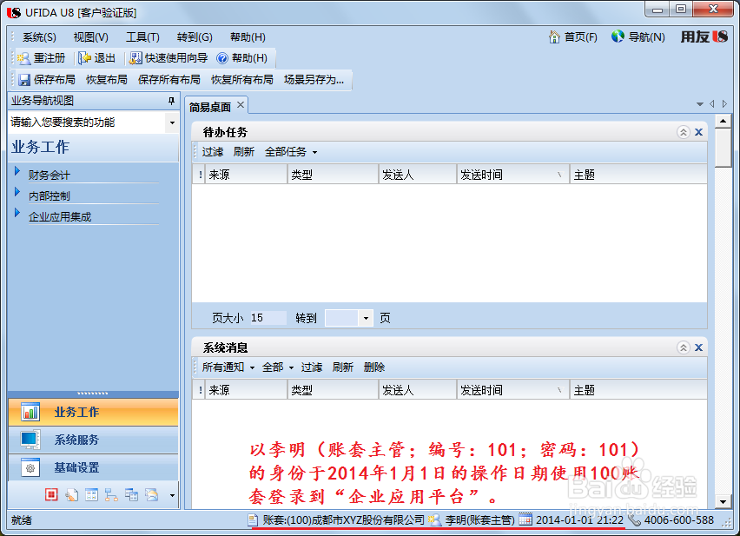Click the organization tree shortcut icon

coord(111,494)
